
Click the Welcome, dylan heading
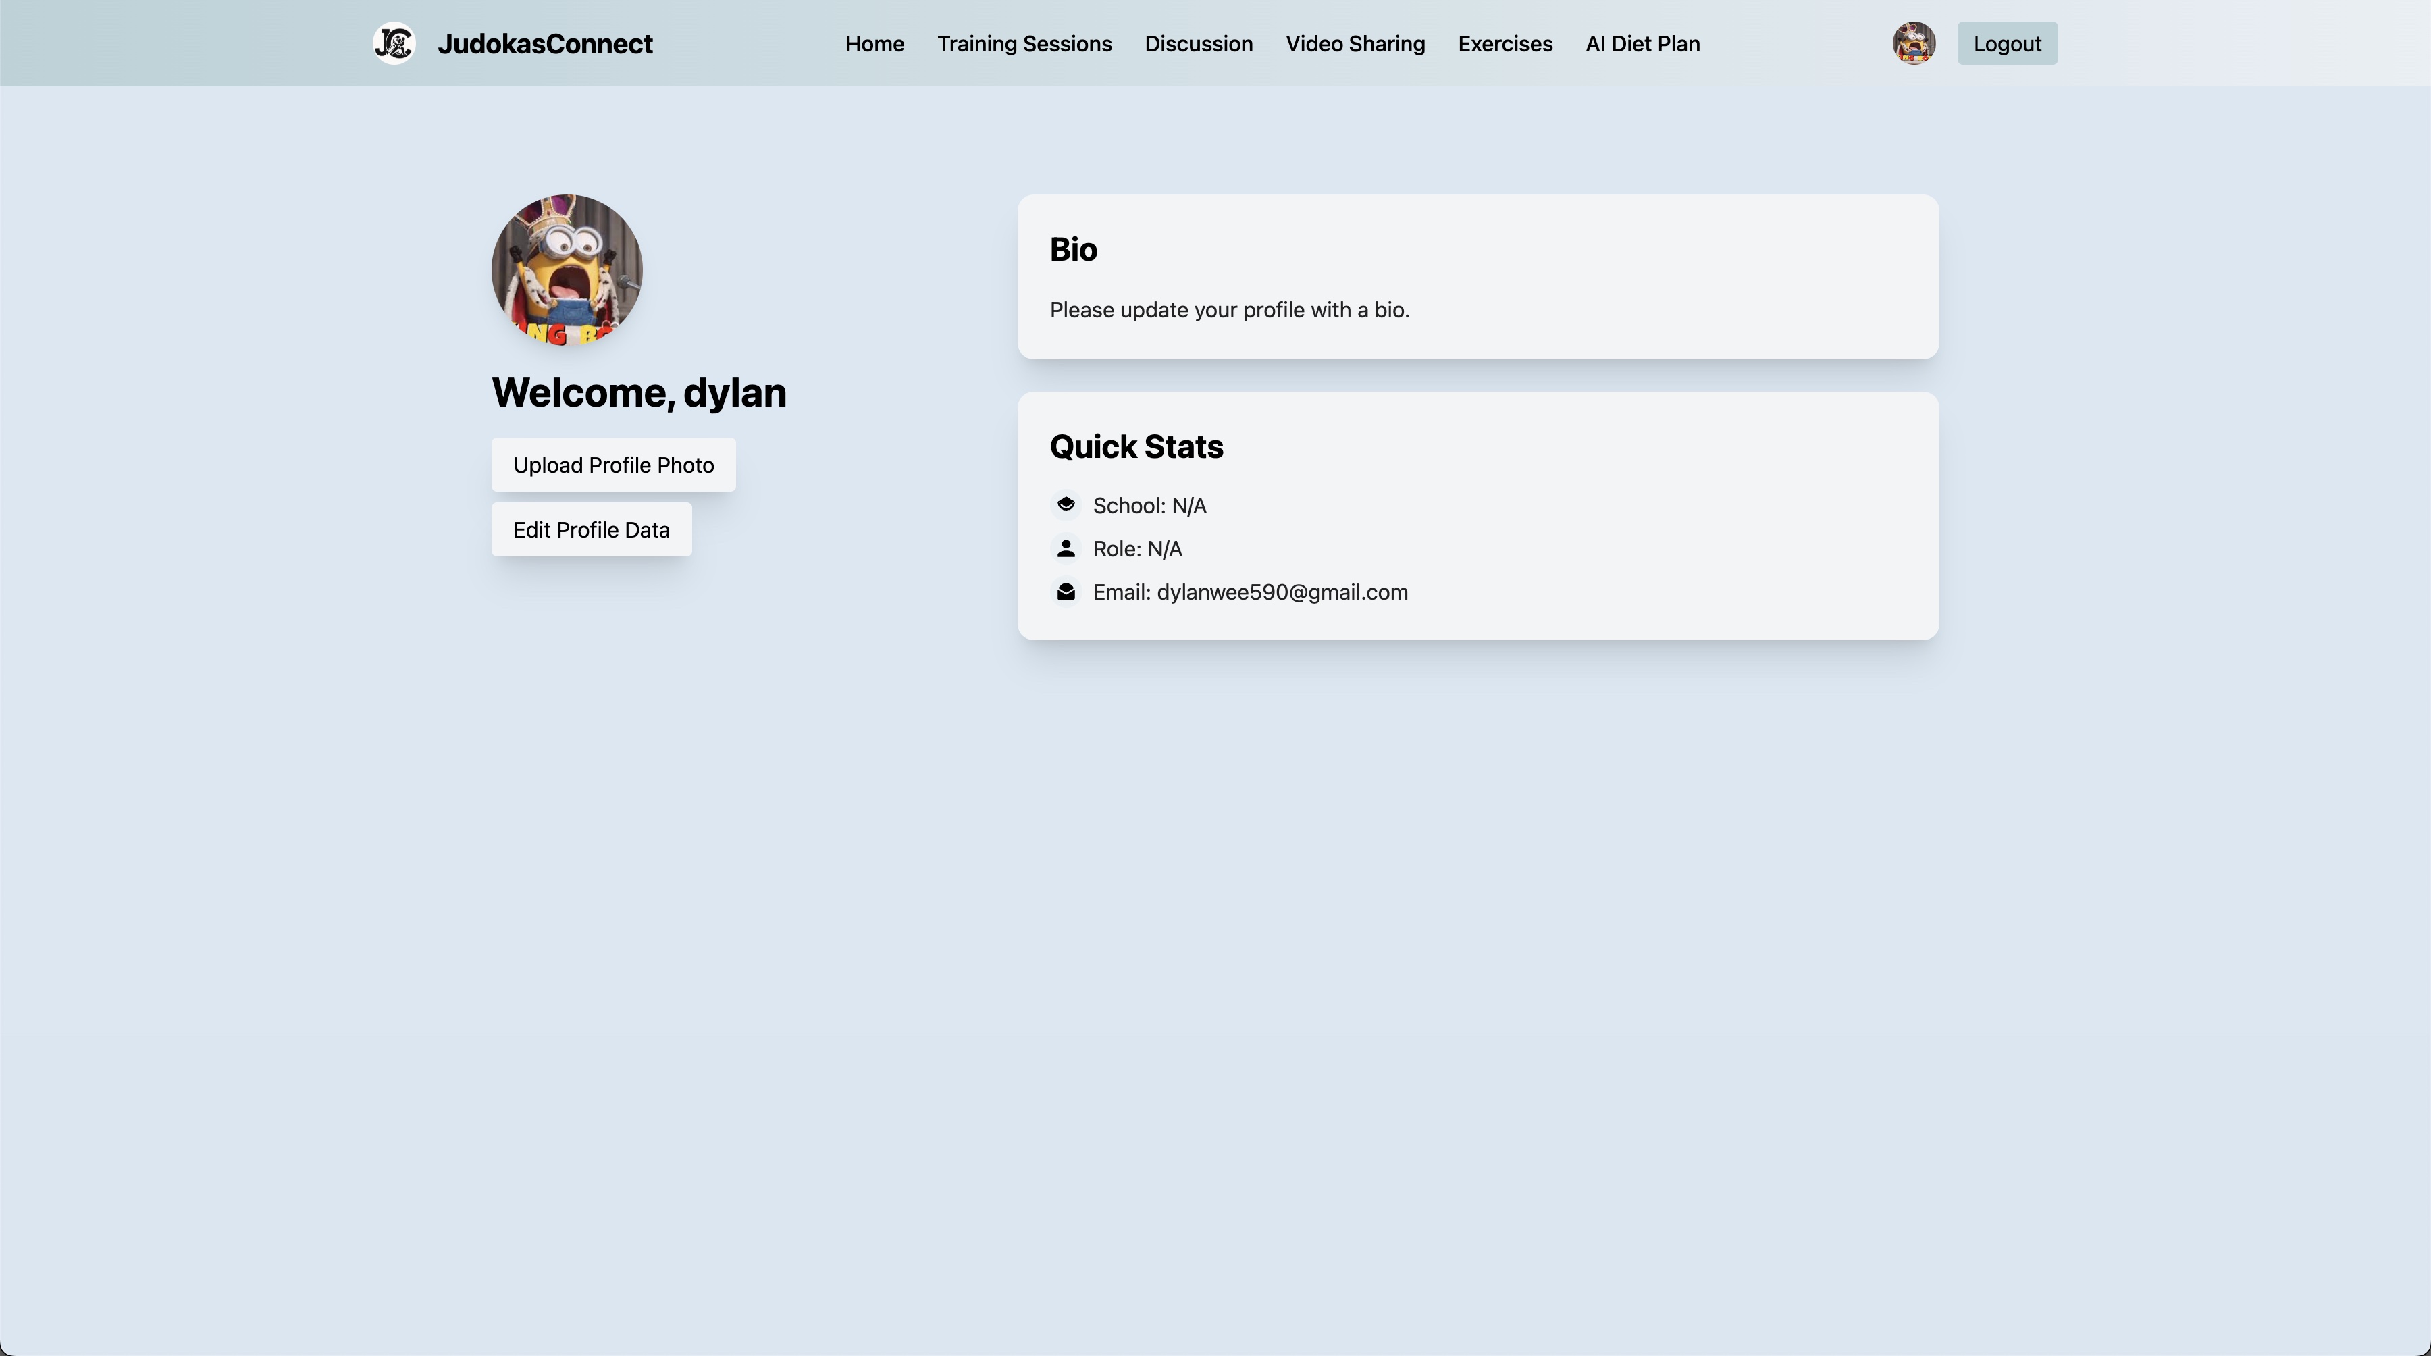tap(639, 392)
